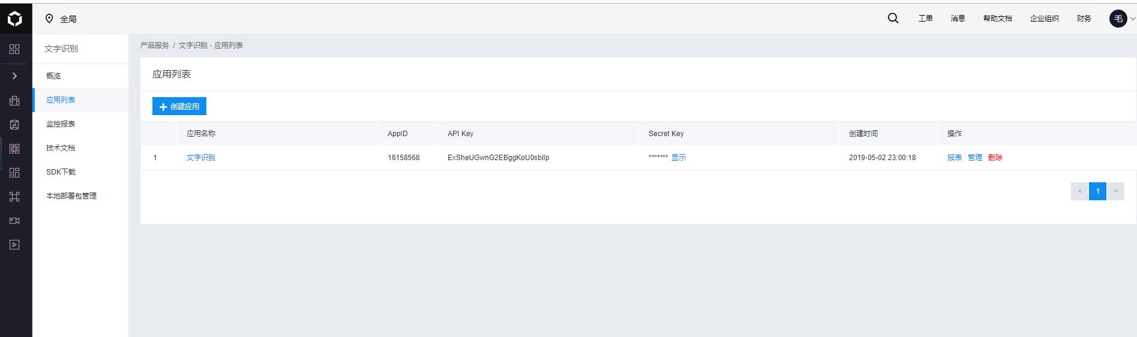Screen dimensions: 1137x337
Task: Click the Baidu Cloud logo icon
Action: pos(15,19)
